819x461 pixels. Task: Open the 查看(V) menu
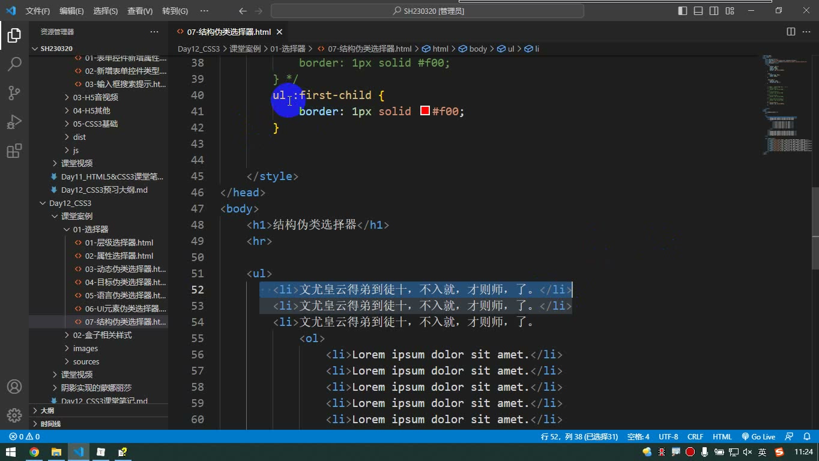[x=140, y=11]
